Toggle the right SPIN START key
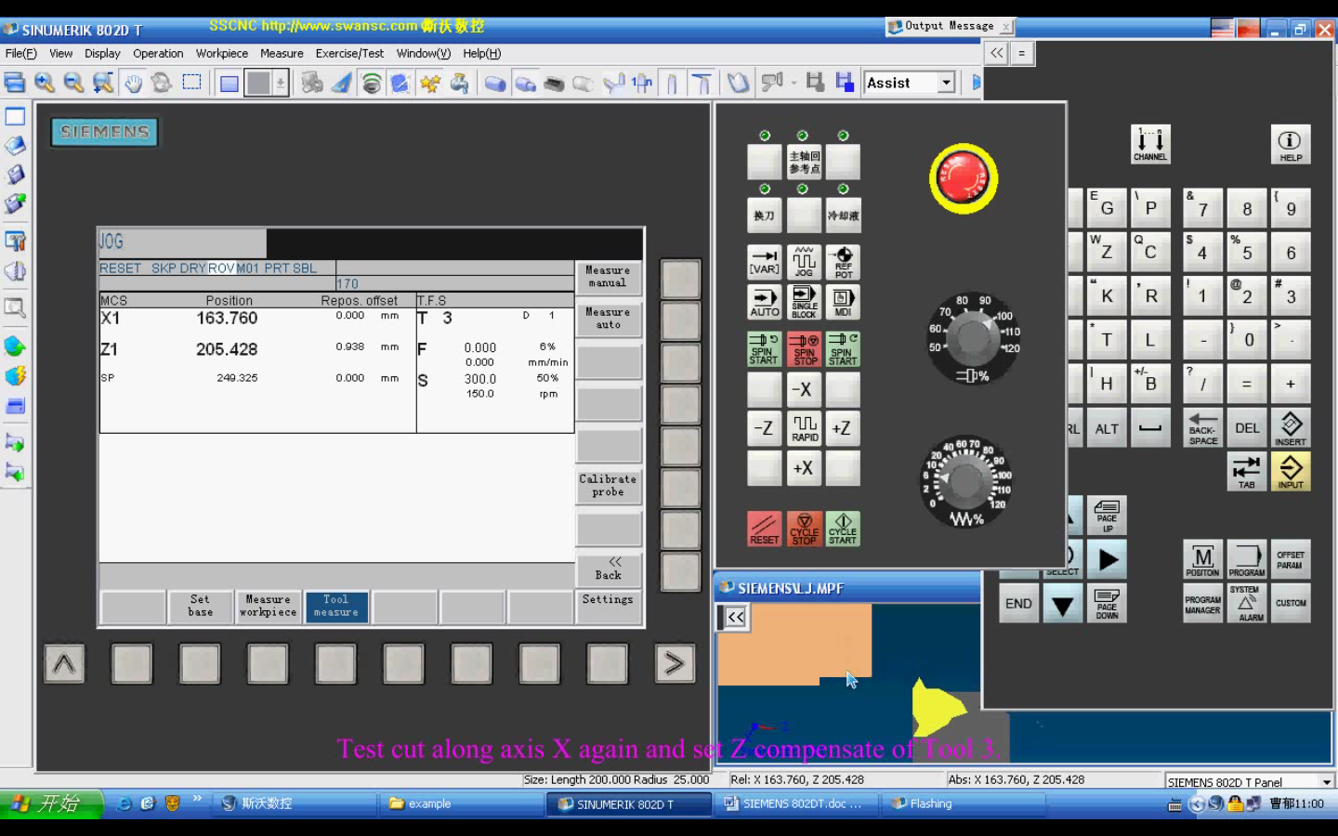 pos(843,349)
